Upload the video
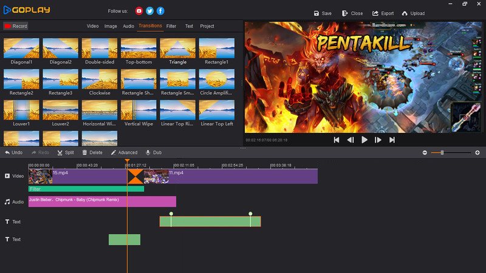486x273 pixels. (x=414, y=13)
